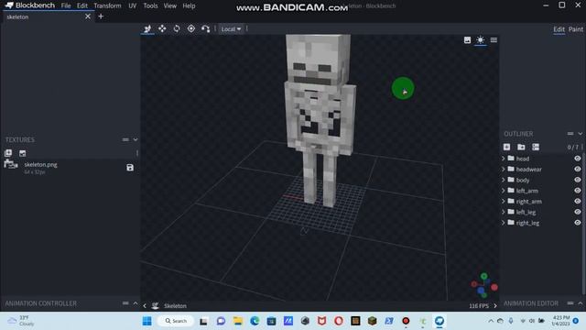
Task: Import texture icon in Textures panel
Action: pyautogui.click(x=8, y=153)
